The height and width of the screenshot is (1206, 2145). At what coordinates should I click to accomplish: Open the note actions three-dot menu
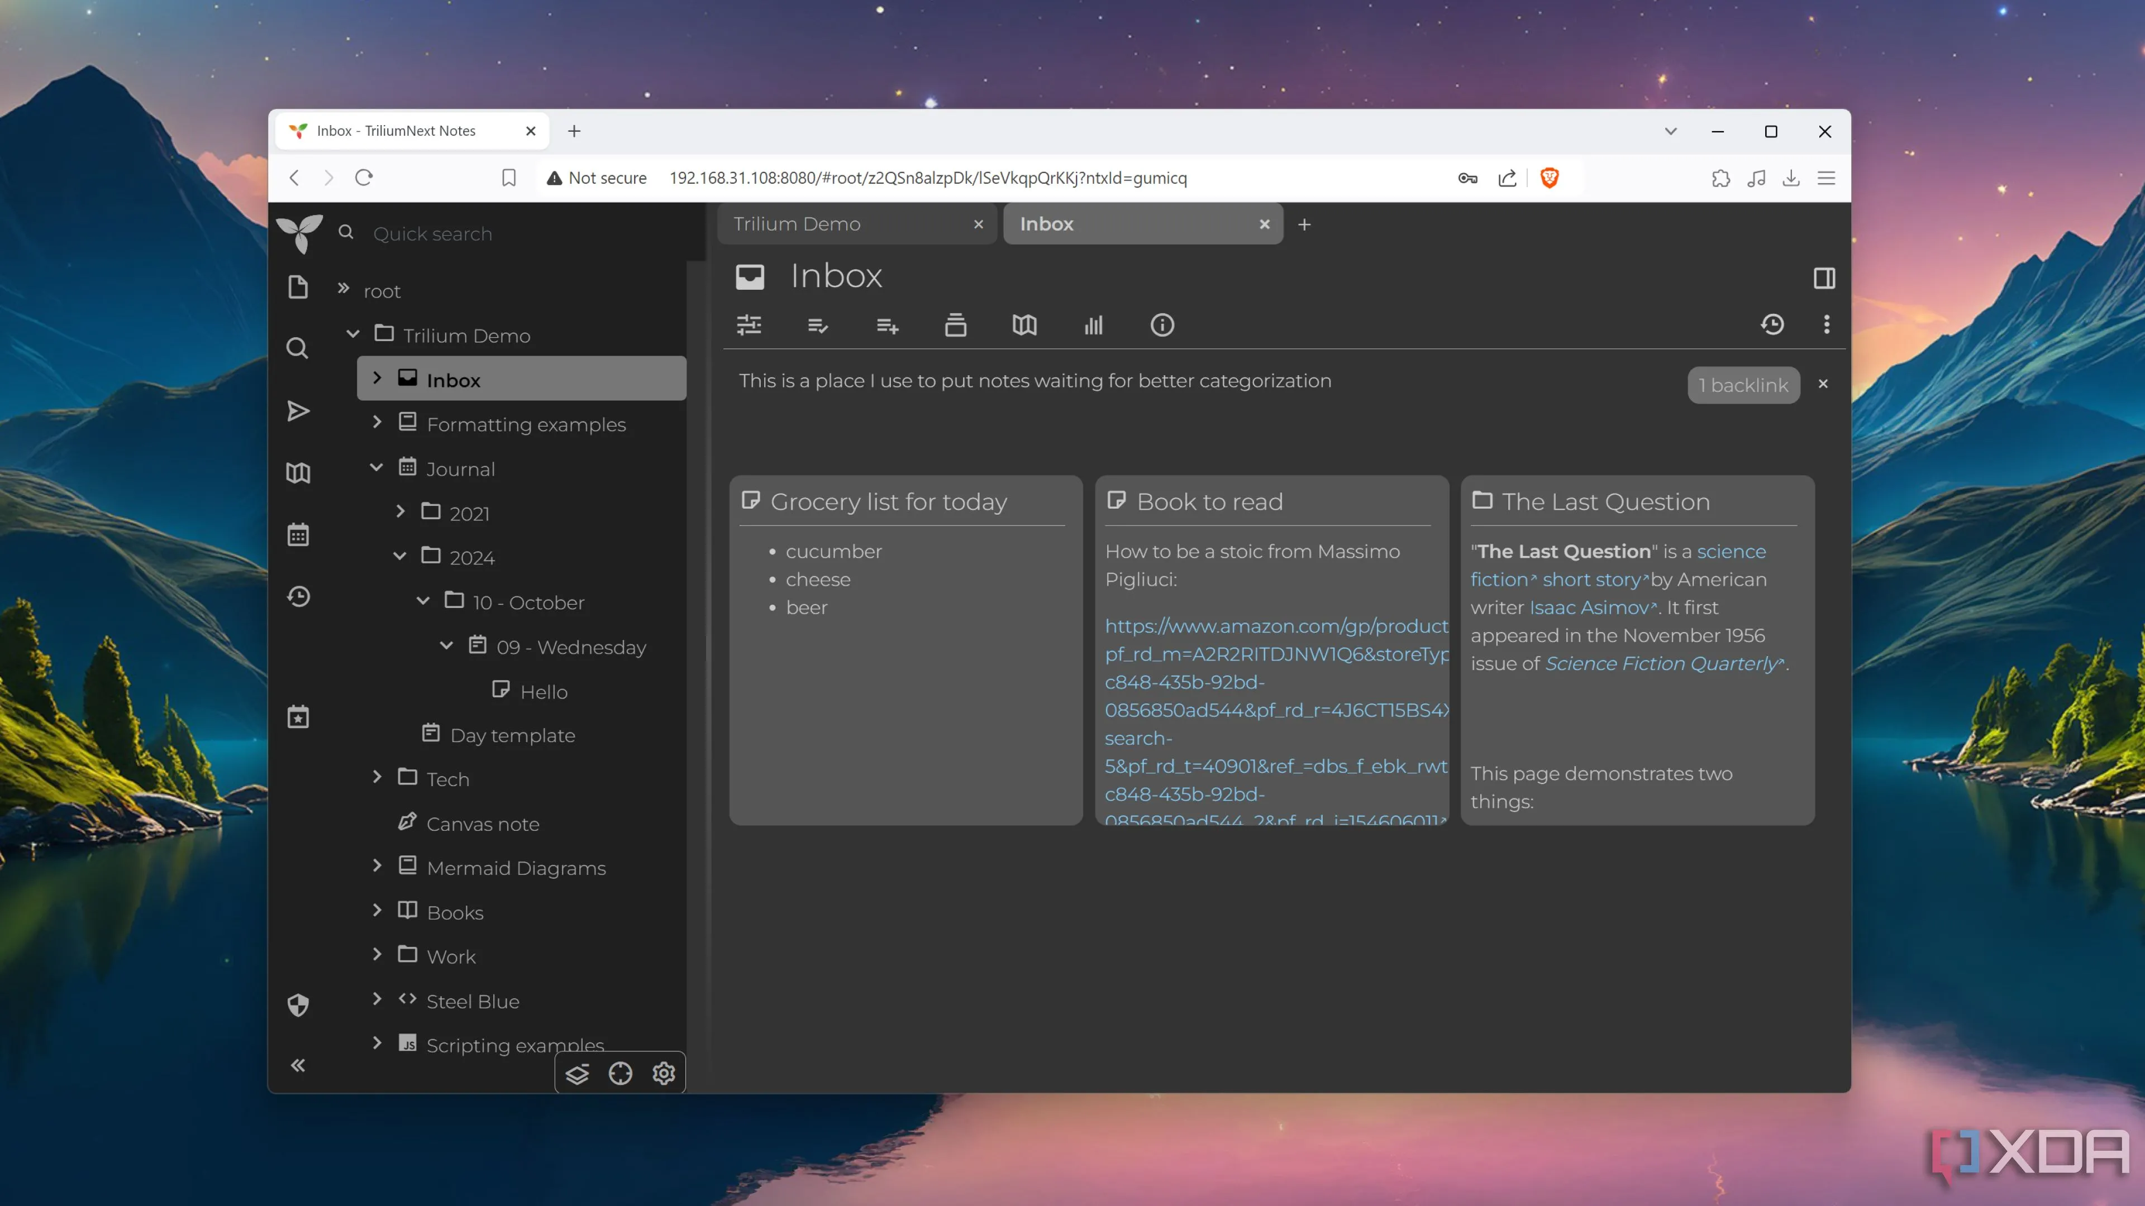1826,324
